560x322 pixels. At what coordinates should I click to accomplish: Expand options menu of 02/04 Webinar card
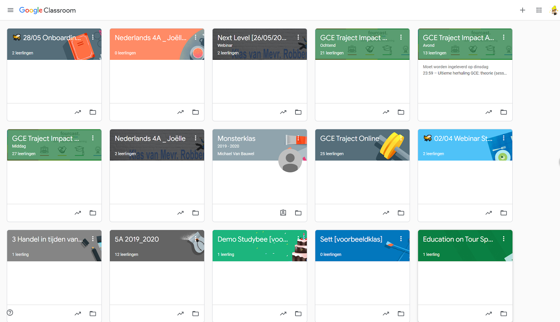504,138
